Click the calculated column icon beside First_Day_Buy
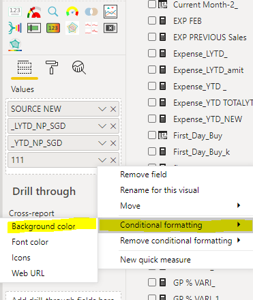Image resolution: width=253 pixels, height=300 pixels. click(x=163, y=135)
